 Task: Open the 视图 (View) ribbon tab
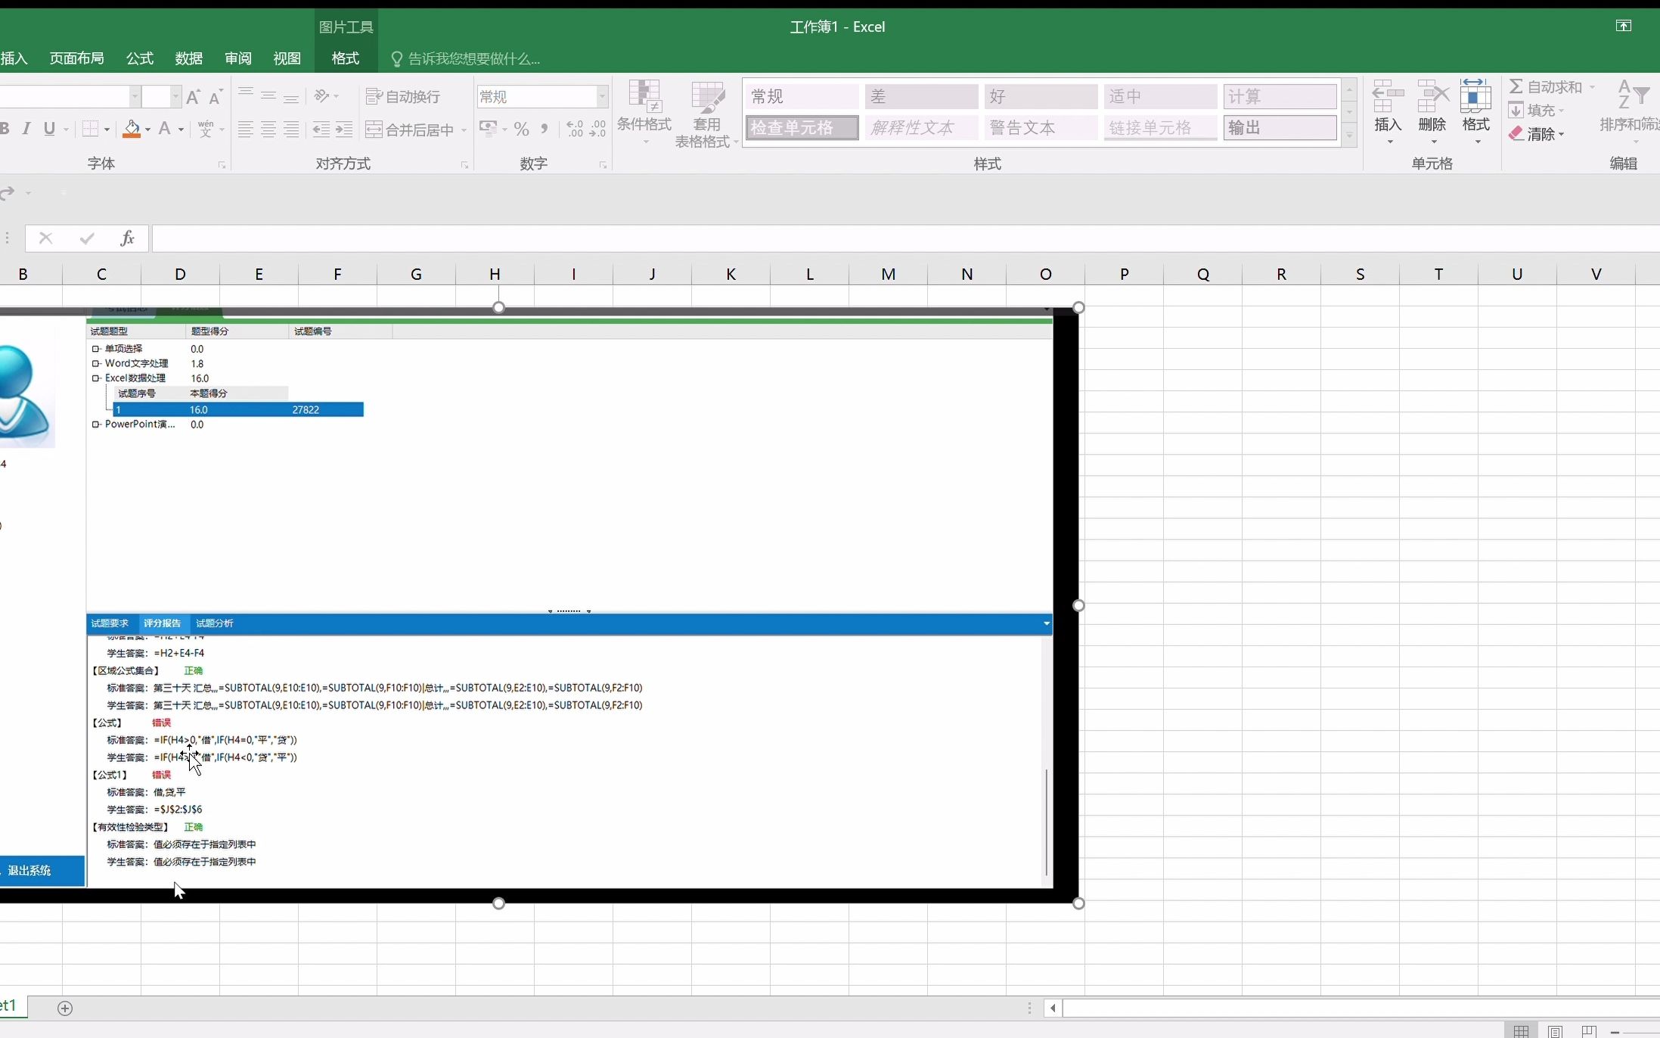coord(287,59)
